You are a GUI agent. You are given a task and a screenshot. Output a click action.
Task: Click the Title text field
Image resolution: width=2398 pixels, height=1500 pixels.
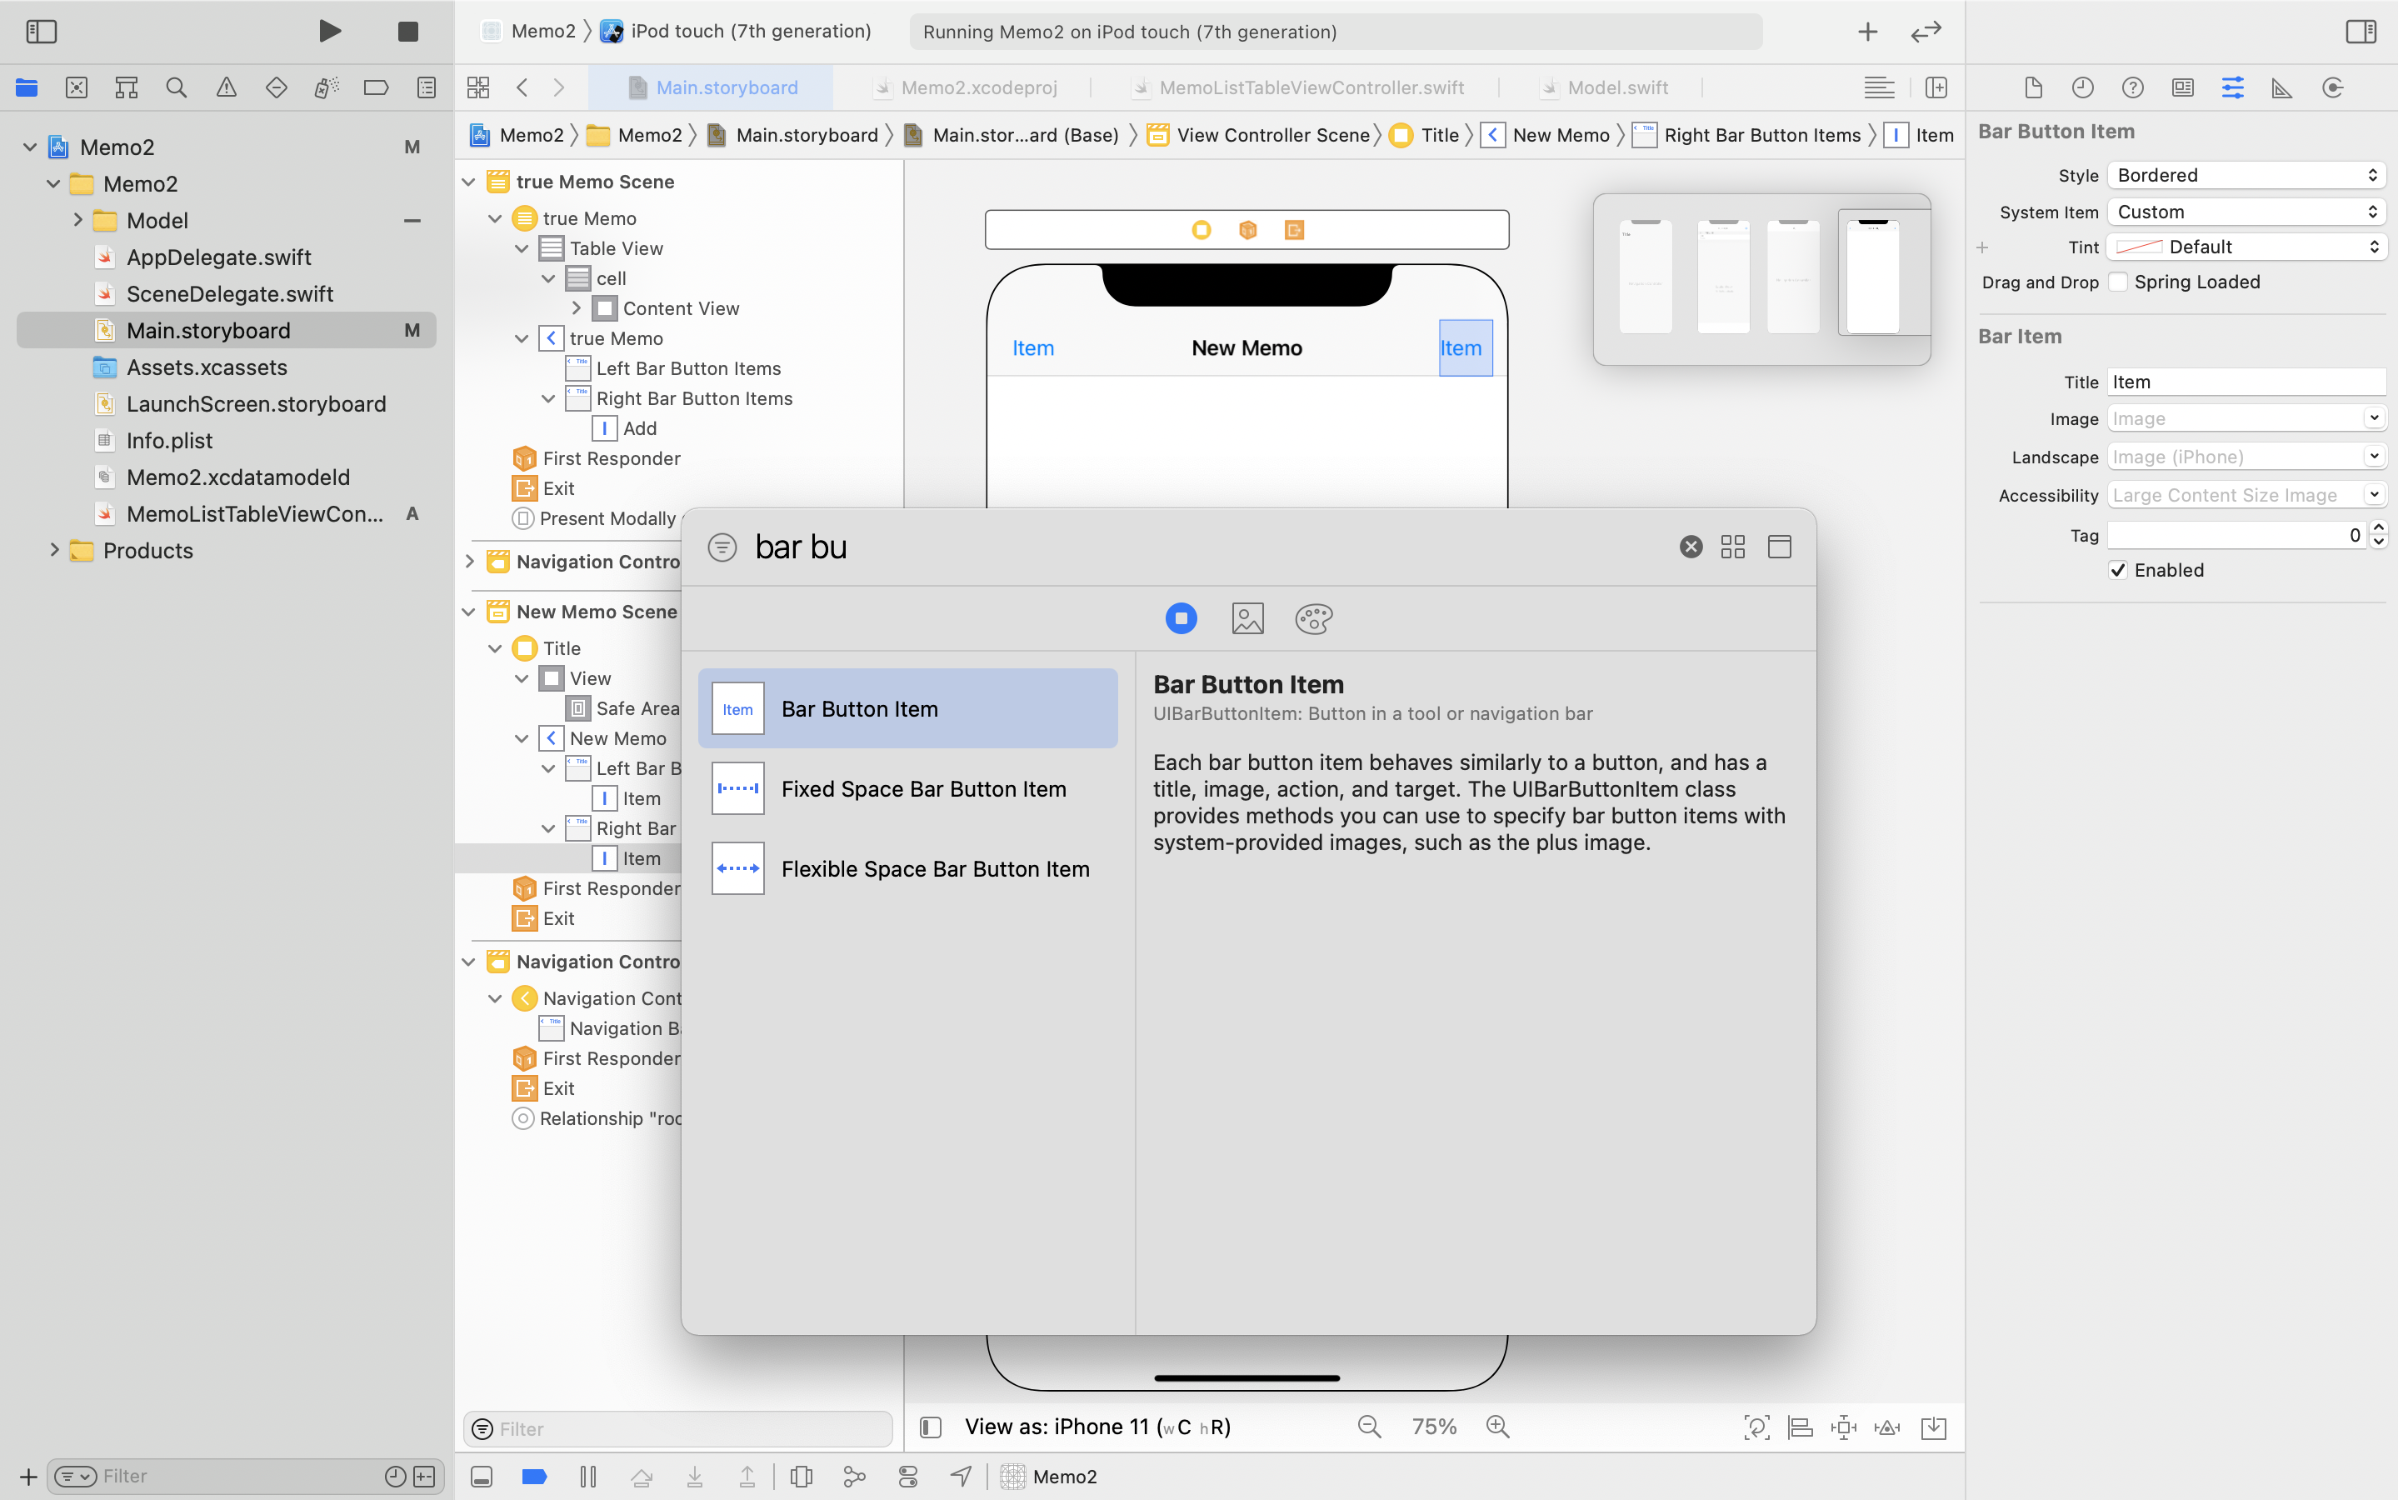pos(2246,382)
